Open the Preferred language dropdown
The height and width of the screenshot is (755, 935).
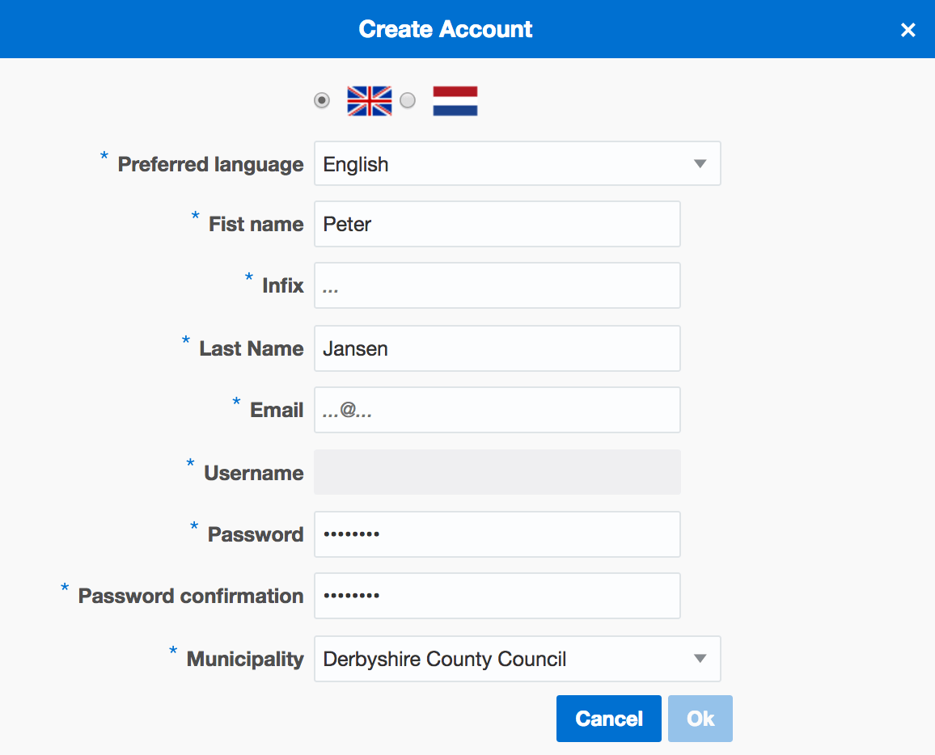pos(517,164)
